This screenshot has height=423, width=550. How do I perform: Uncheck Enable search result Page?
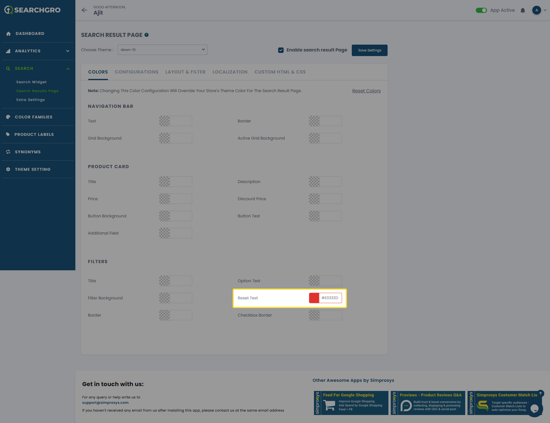(x=281, y=50)
